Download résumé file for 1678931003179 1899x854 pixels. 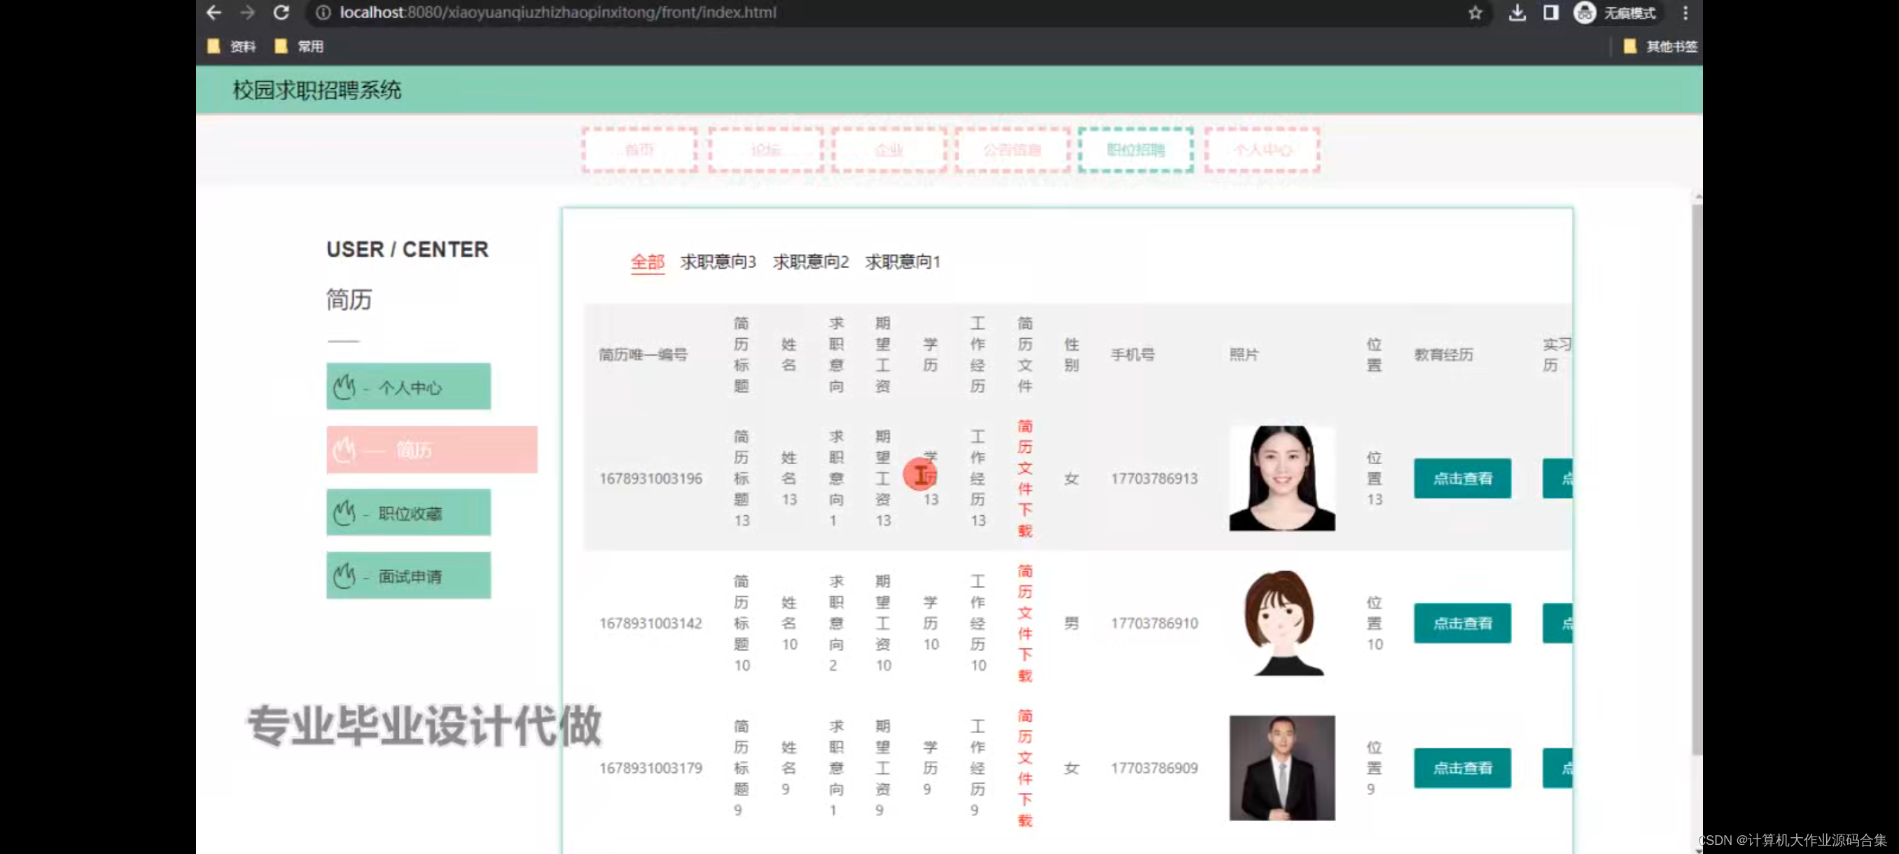tap(1024, 768)
